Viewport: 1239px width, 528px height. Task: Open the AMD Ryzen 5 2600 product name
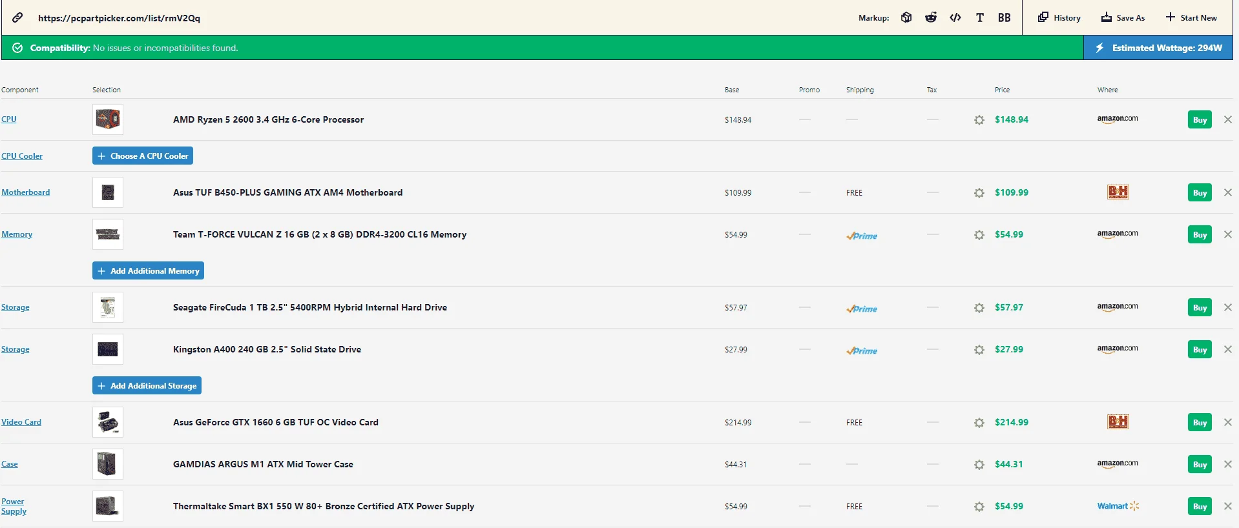coord(268,119)
